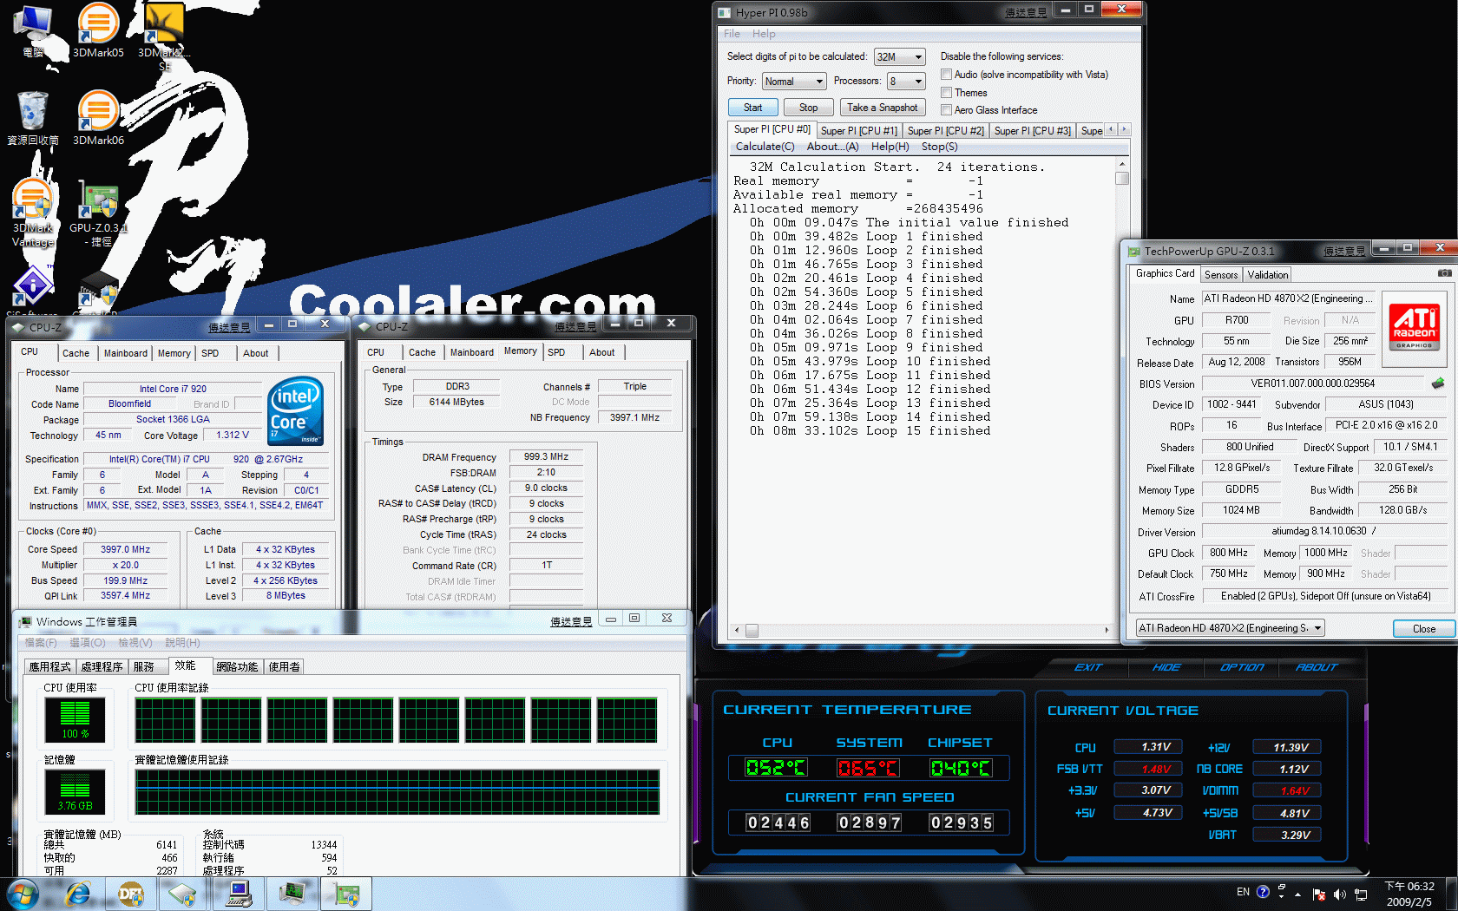Open the Recycle Bin desktop icon
Viewport: 1458px width, 911px height.
click(33, 118)
